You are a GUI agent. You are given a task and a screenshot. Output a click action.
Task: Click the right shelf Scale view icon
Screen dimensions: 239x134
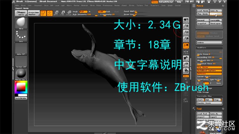point(186,65)
